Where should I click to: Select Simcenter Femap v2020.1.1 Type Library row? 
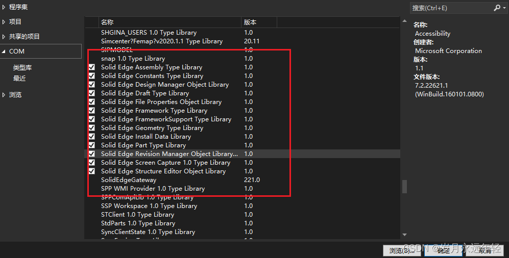(x=242, y=41)
